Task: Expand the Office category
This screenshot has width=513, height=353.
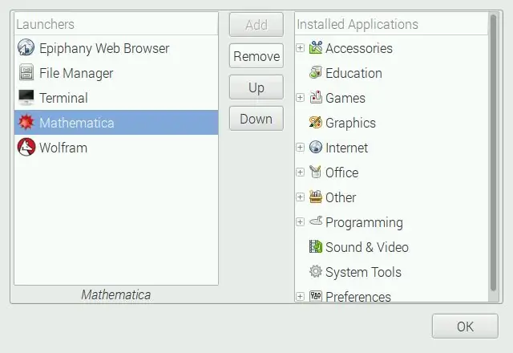Action: pyautogui.click(x=300, y=172)
